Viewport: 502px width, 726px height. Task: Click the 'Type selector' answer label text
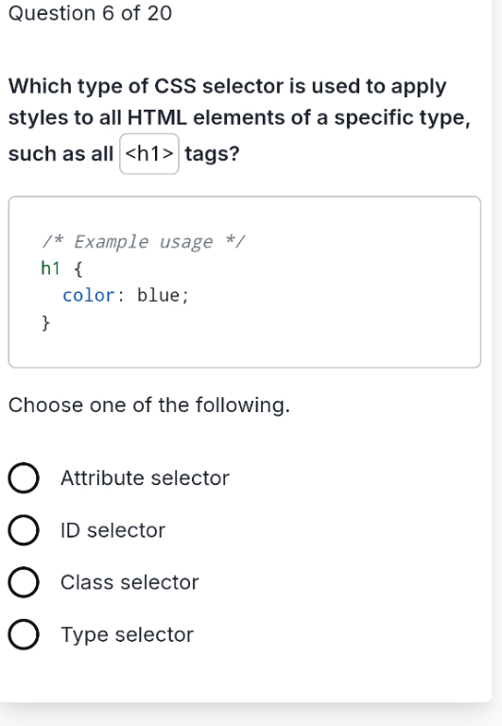tap(128, 635)
